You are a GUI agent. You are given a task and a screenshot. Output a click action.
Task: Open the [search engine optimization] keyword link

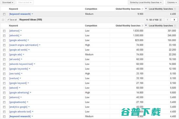pyautogui.click(x=24, y=45)
